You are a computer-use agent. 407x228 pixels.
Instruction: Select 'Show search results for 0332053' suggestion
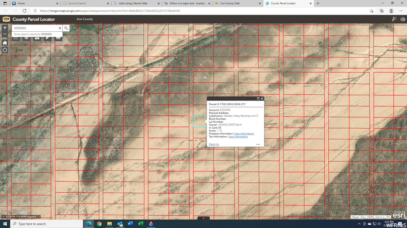pos(33,34)
